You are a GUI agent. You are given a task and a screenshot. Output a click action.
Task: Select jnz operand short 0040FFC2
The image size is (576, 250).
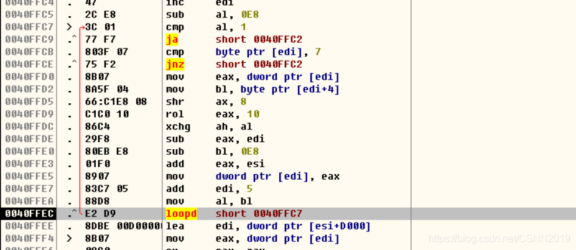(259, 65)
